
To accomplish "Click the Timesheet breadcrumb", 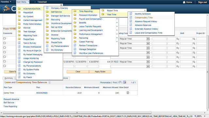I will pyautogui.click(x=42, y=2).
